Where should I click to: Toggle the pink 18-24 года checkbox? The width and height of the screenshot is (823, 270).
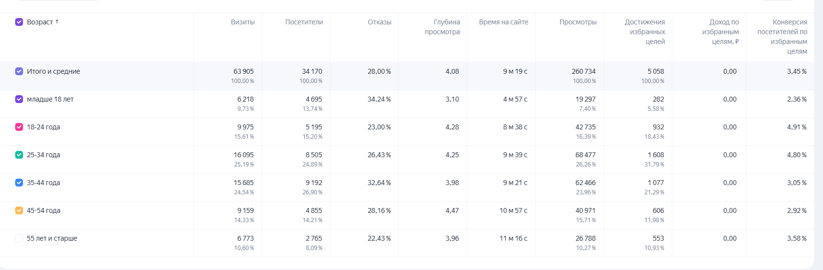tap(19, 127)
